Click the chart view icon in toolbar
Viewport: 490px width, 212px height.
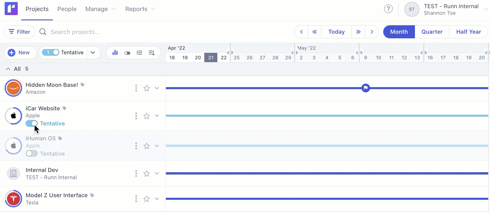click(x=115, y=53)
